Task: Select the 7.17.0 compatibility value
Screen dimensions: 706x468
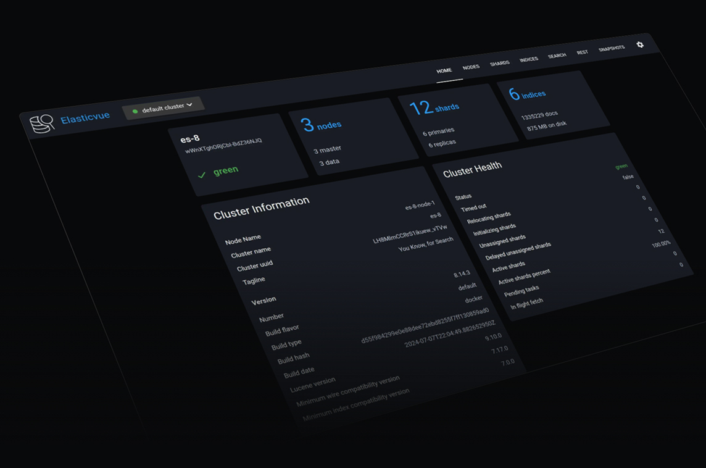Action: click(499, 351)
